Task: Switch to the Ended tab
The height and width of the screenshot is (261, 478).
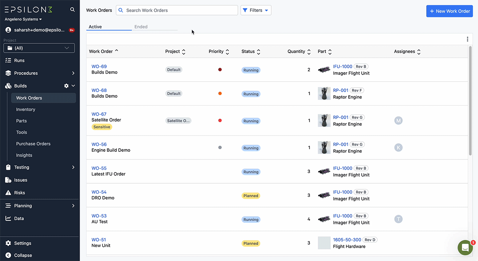Action: (141, 27)
